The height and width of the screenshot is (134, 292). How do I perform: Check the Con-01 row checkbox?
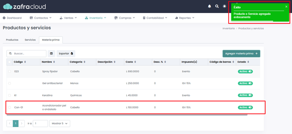coord(10,107)
